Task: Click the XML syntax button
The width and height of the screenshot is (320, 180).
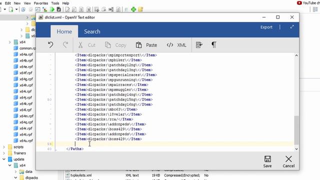Action: click(x=176, y=45)
